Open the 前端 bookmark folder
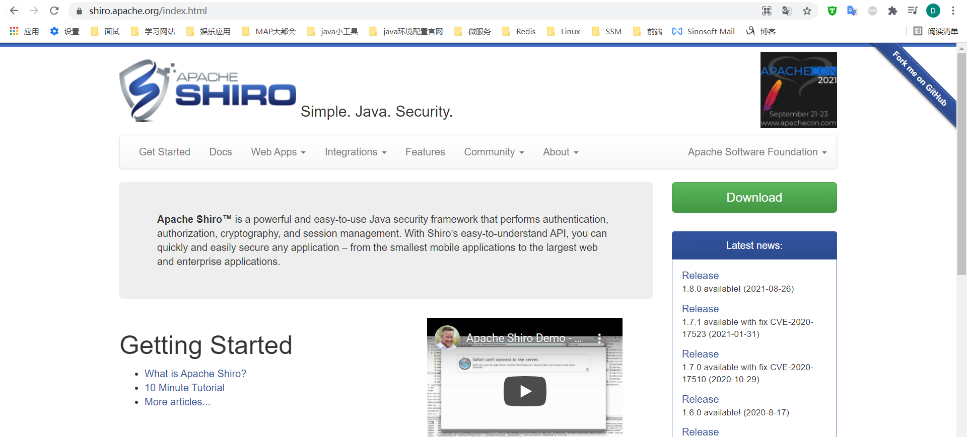 [648, 31]
